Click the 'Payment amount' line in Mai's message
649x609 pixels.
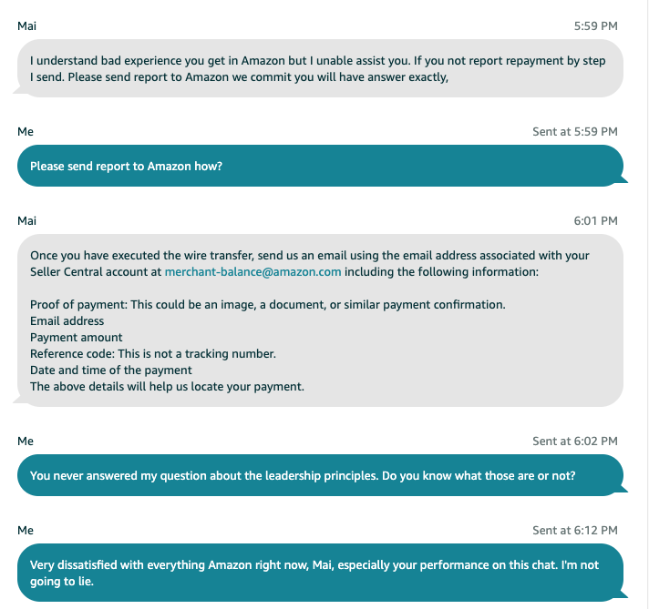(77, 338)
